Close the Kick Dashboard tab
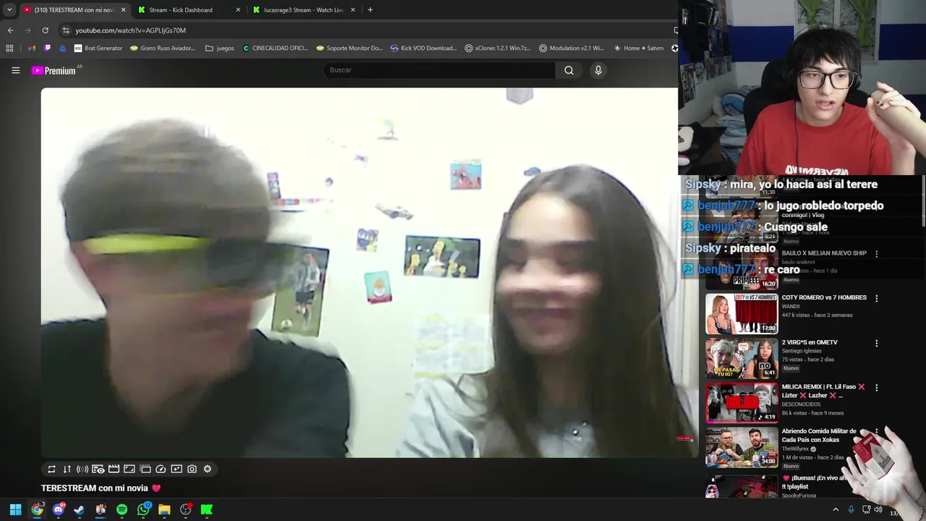The height and width of the screenshot is (521, 926). click(239, 10)
